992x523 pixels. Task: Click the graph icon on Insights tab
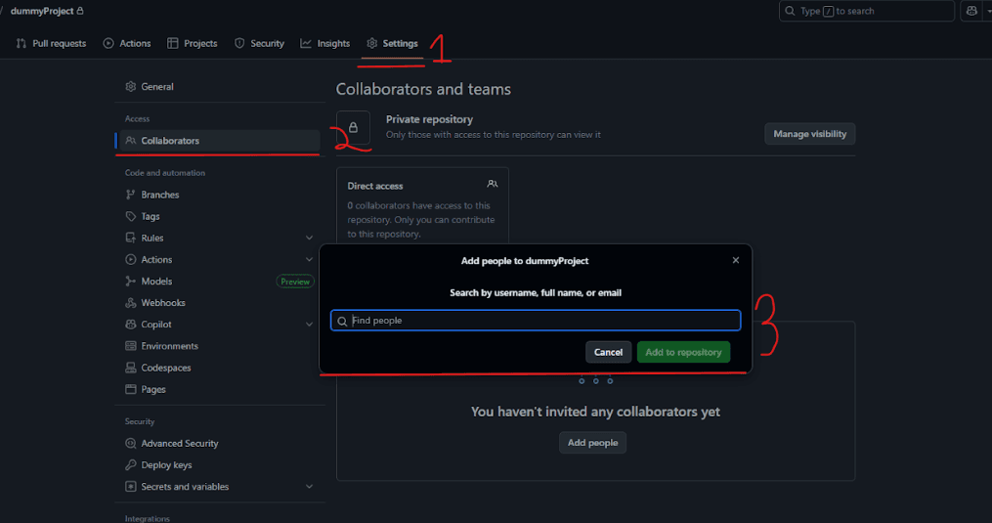[306, 43]
